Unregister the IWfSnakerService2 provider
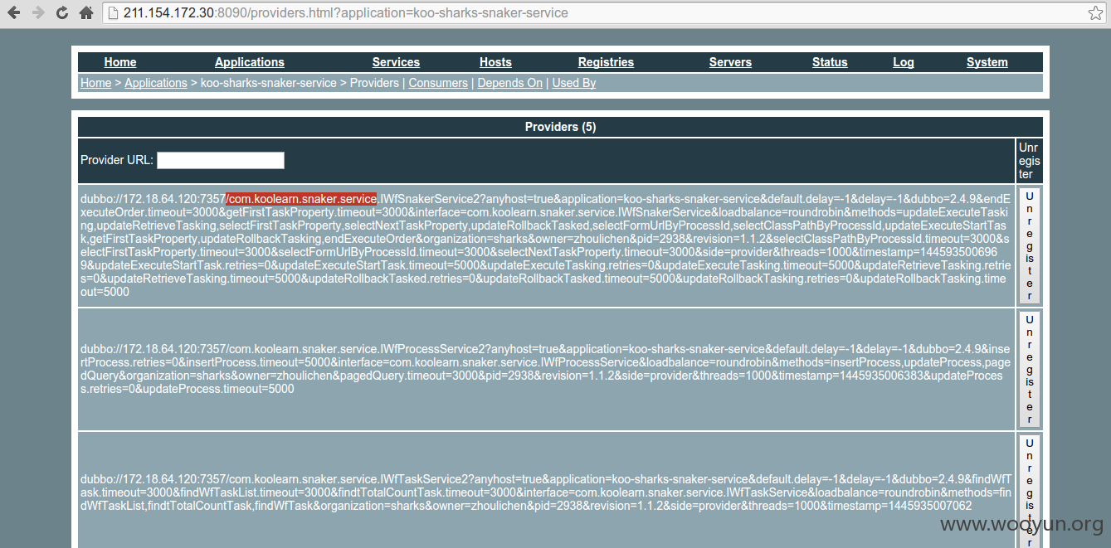The height and width of the screenshot is (548, 1111). (x=1029, y=245)
